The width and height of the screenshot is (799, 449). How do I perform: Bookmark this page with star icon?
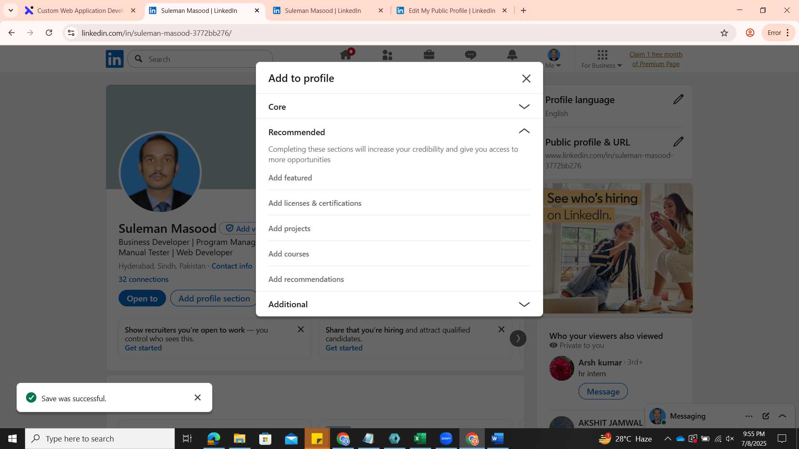pyautogui.click(x=724, y=33)
